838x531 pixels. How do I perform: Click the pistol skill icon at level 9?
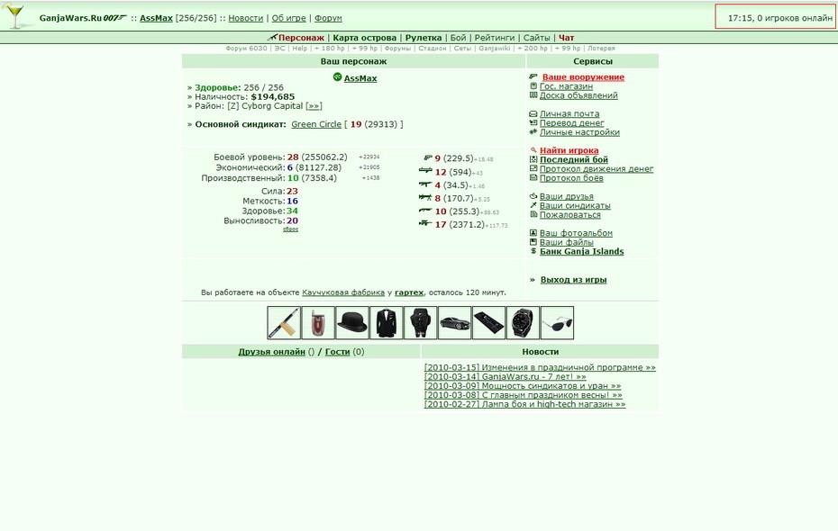coord(427,158)
